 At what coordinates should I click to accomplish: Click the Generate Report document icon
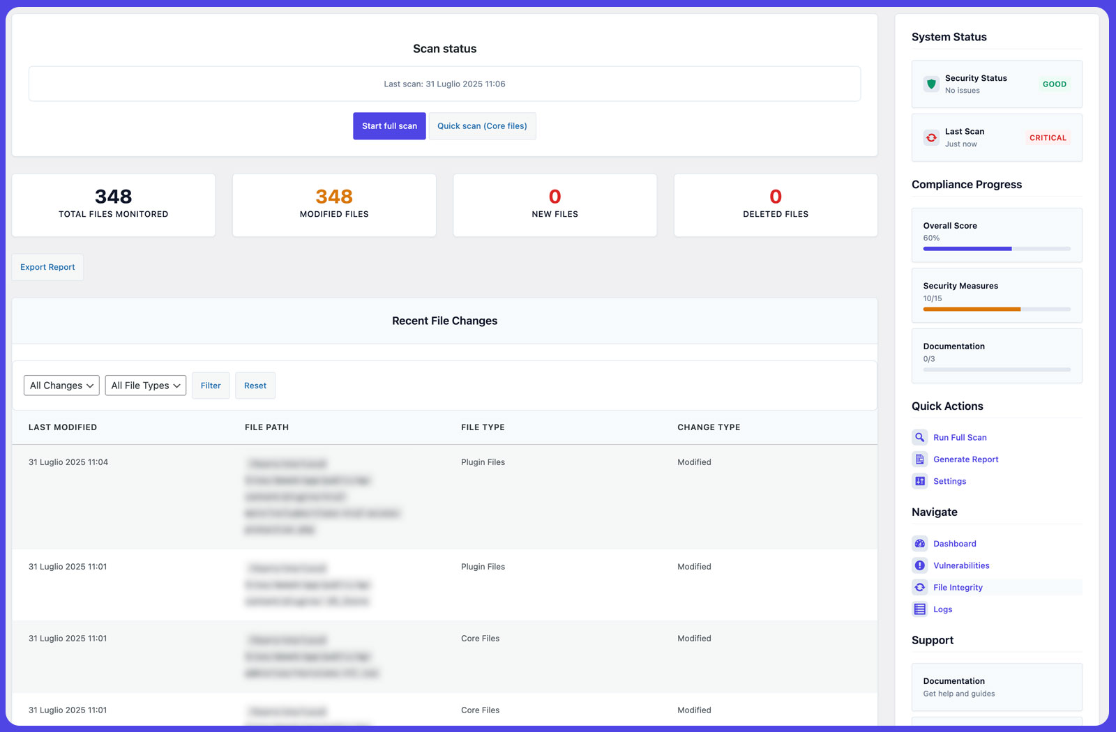click(919, 459)
